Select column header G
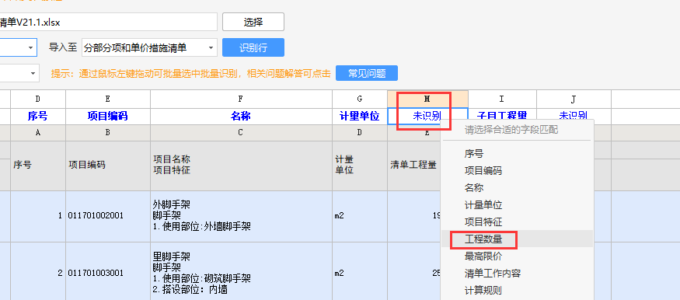680x300 pixels. [x=360, y=99]
